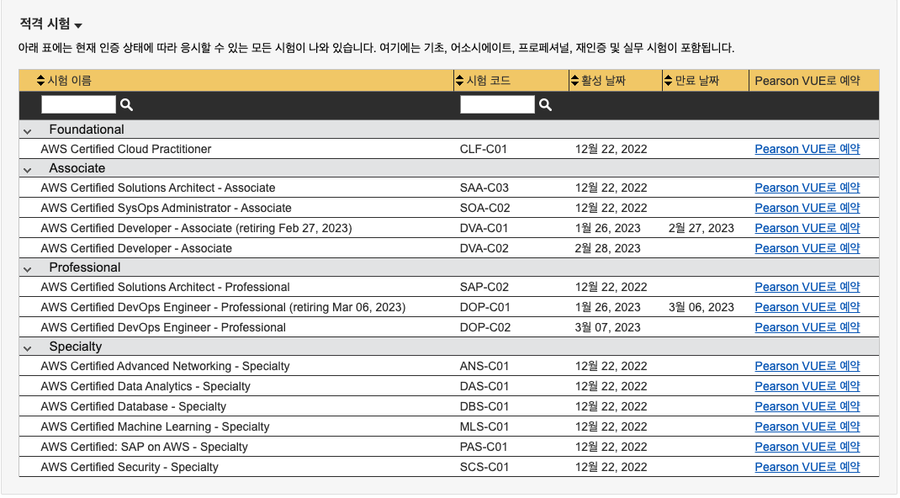Click the exam code search magnifier icon
Viewport: 900px width, 498px height.
pyautogui.click(x=545, y=104)
